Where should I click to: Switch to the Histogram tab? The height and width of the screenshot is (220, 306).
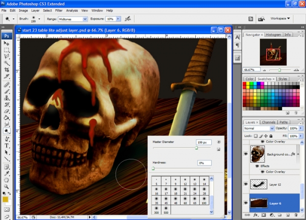[x=273, y=35]
